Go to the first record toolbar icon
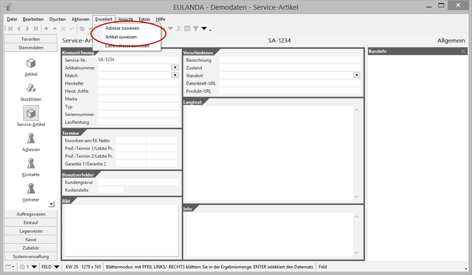Viewport: 472px width, 275px height. [10, 29]
